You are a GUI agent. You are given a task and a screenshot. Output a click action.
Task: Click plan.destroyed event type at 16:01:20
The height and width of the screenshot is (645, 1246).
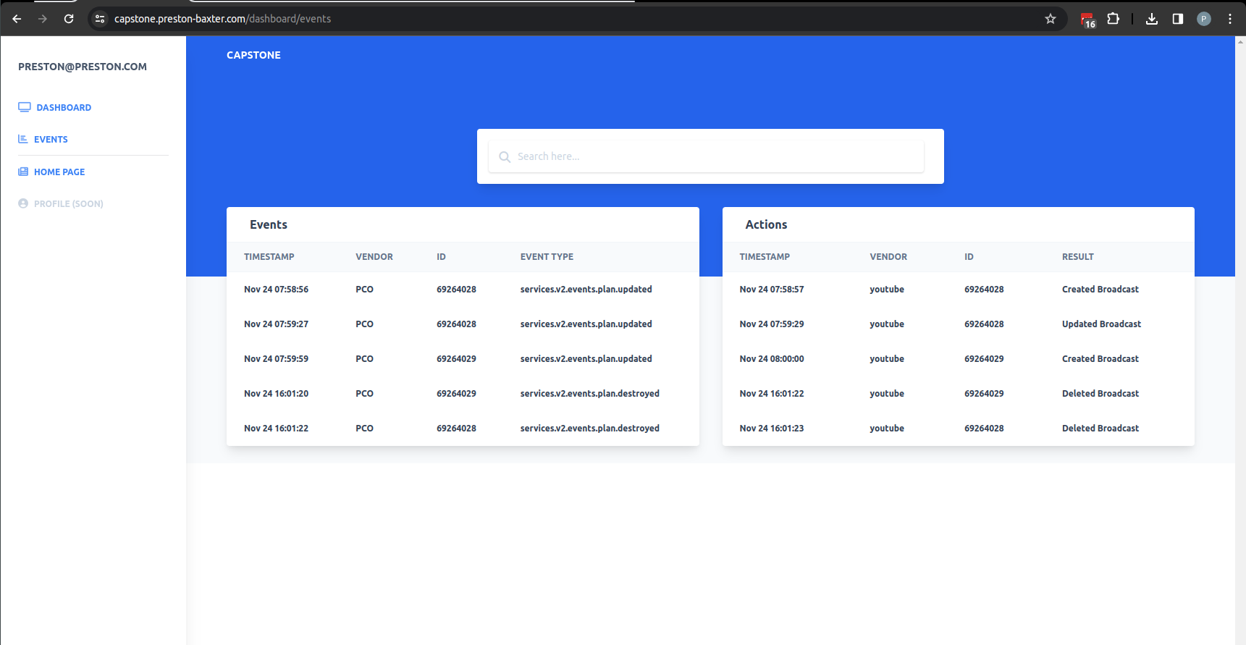coord(590,394)
